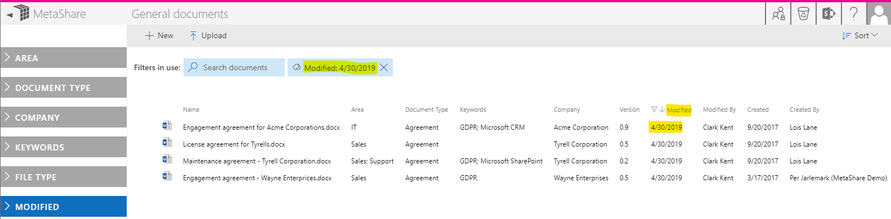Screen dimensions: 891x219
Task: Sort by Name column header
Action: tap(191, 109)
